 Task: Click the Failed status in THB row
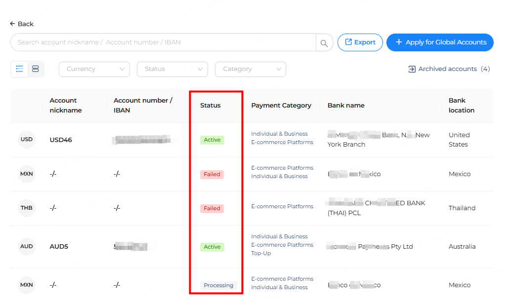[212, 208]
